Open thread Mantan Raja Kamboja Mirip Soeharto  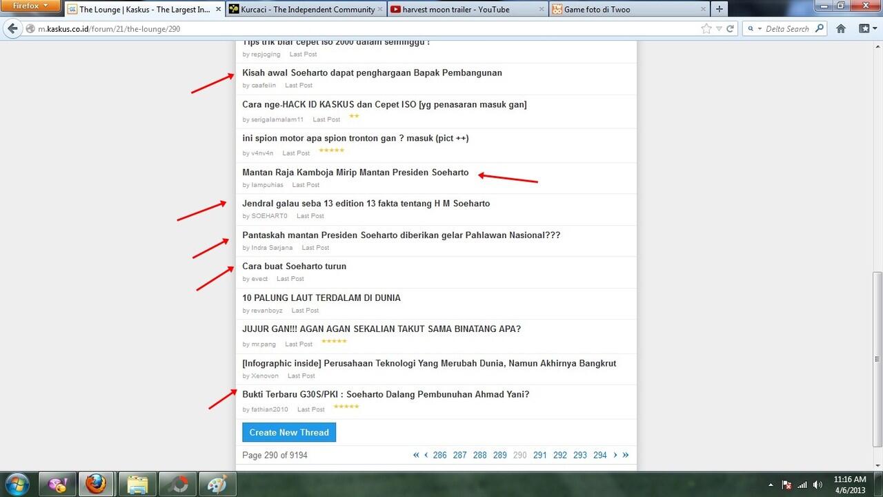pos(355,172)
